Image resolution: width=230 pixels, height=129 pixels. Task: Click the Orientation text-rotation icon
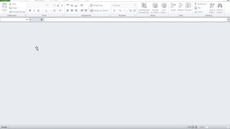click(82, 5)
